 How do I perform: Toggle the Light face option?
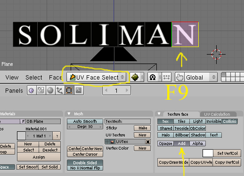[198, 121]
